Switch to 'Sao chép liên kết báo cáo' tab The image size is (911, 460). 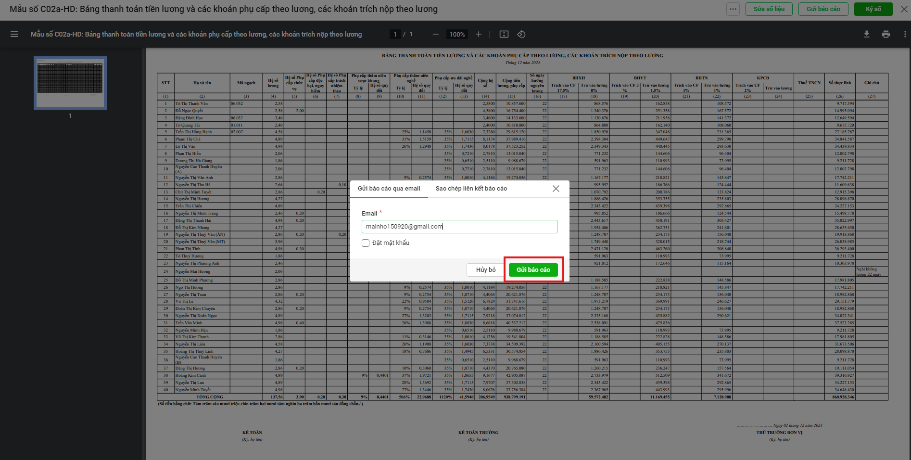[x=471, y=189]
